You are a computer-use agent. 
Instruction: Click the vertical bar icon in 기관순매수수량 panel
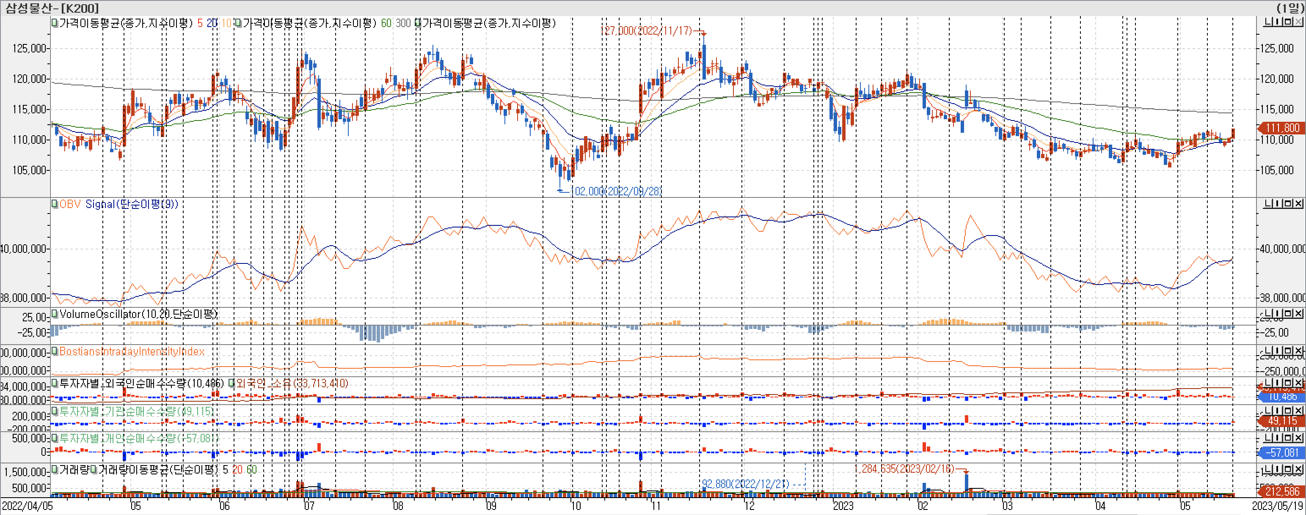coord(1278,411)
